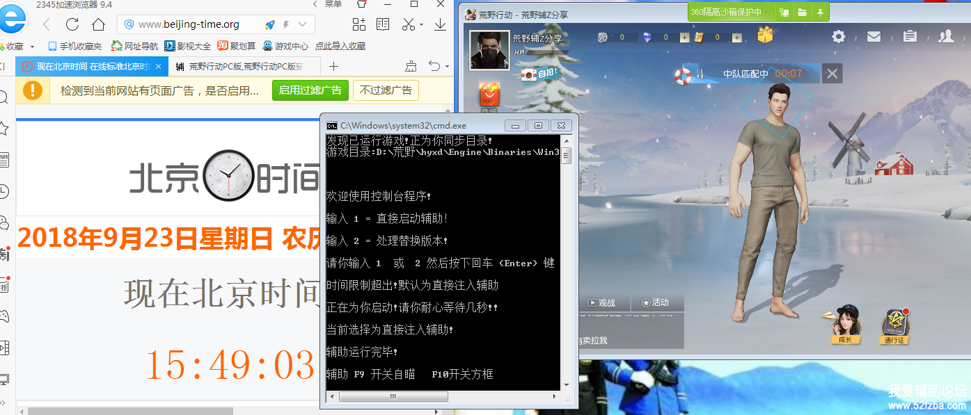Image resolution: width=971 pixels, height=415 pixels.
Task: Open a new browser tab with plus
Action: 333,67
